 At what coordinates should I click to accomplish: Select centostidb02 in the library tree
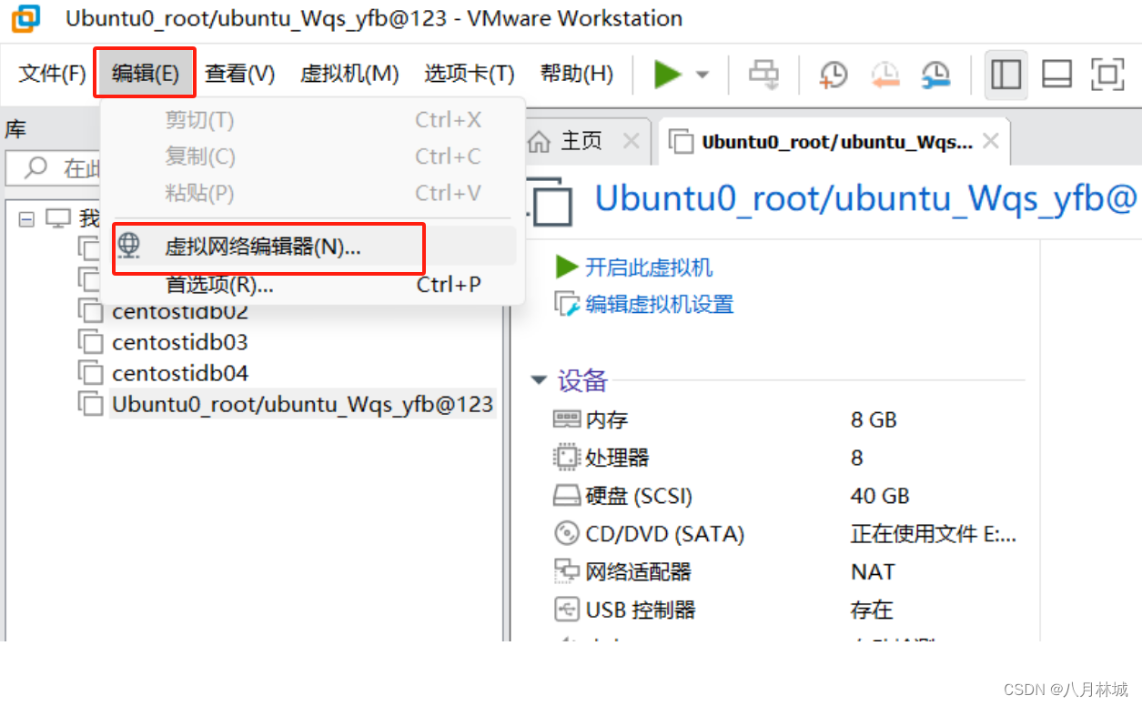180,311
